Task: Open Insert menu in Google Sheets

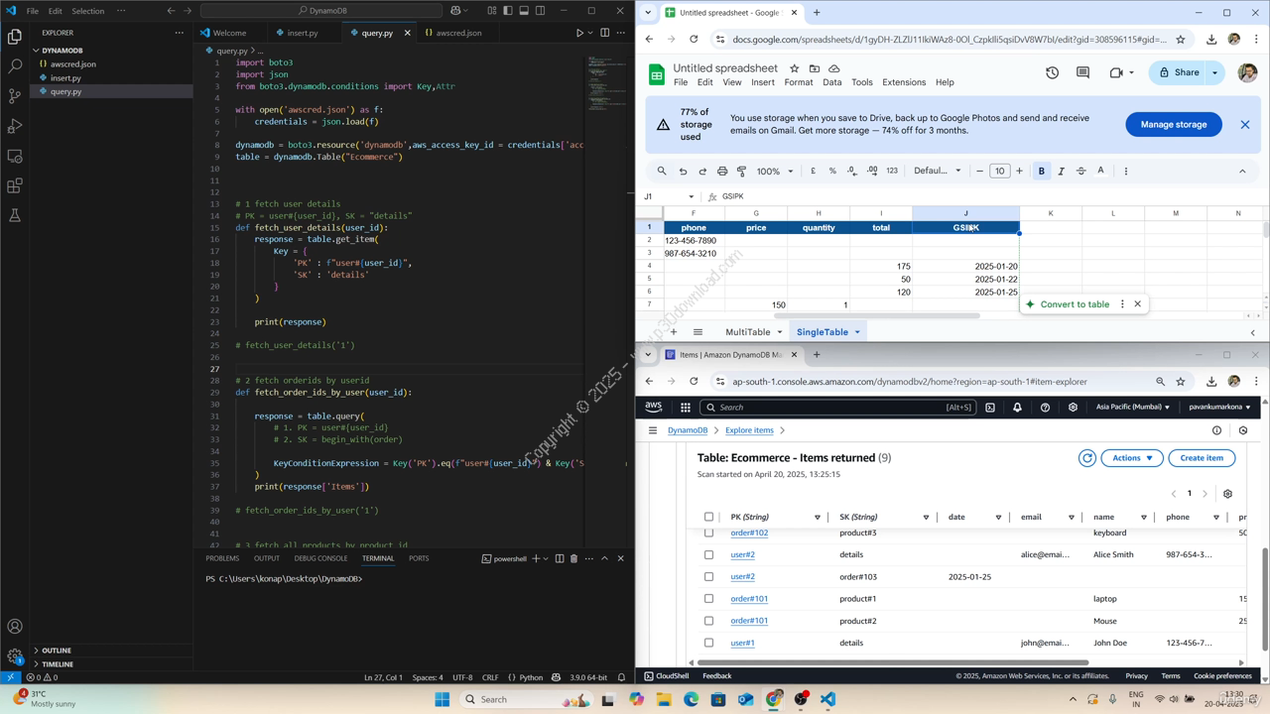Action: pos(762,82)
